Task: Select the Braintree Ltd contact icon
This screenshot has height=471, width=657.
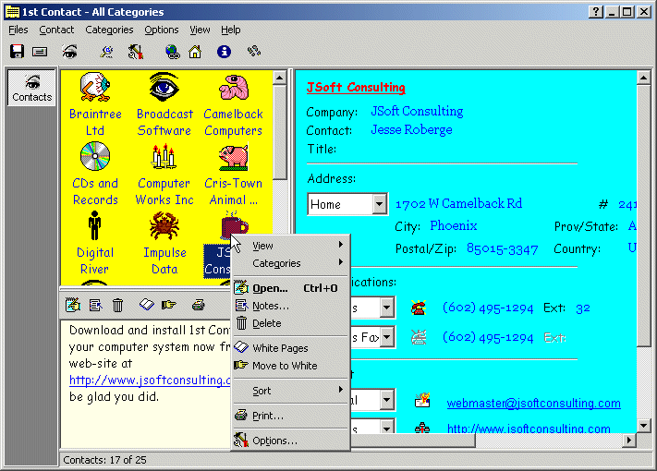Action: (x=95, y=87)
